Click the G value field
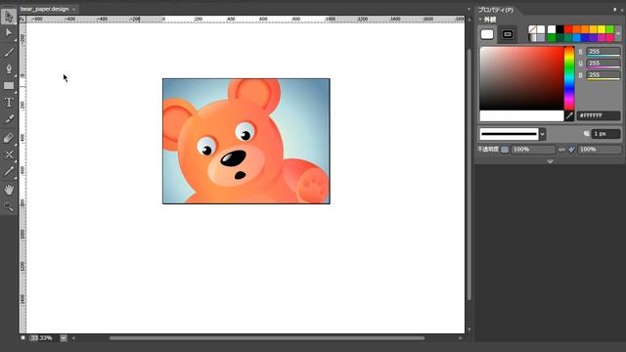Viewport: 626px width, 352px height. (x=603, y=64)
